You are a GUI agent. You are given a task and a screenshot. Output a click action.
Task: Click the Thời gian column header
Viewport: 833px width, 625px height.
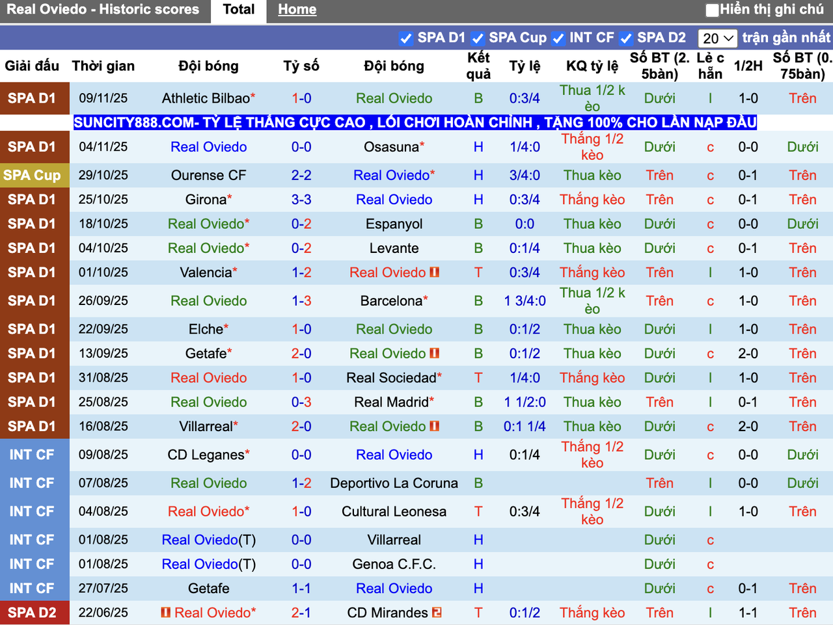click(x=103, y=66)
